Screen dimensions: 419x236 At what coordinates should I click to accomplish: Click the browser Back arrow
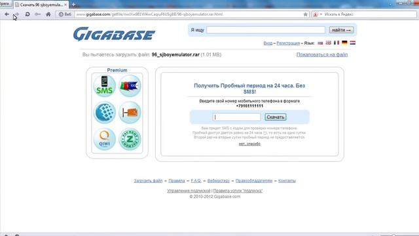7,14
